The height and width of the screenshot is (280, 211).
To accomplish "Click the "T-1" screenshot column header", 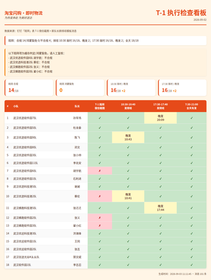I will coord(100,106).
